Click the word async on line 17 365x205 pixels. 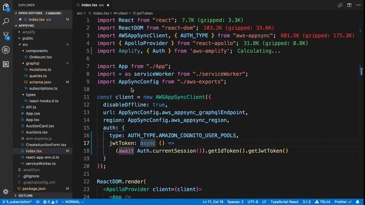148,143
